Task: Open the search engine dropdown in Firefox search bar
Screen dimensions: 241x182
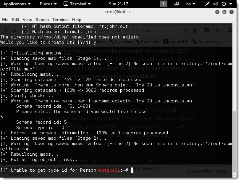Action: [138, 30]
